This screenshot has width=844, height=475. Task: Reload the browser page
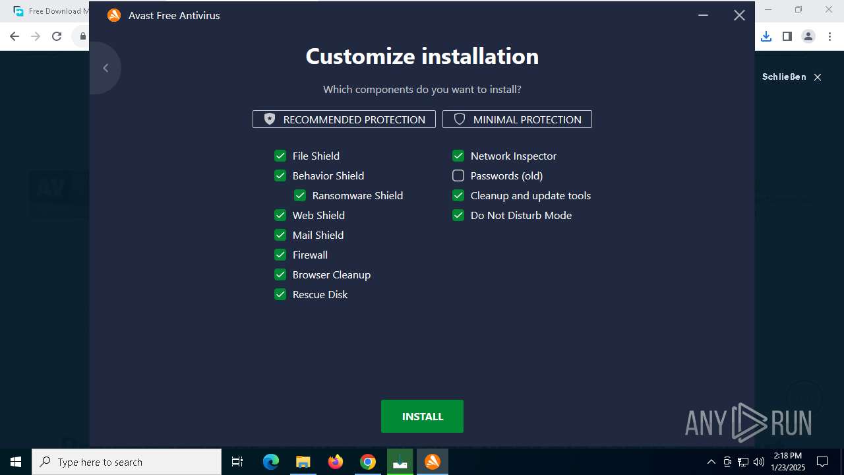(x=57, y=36)
